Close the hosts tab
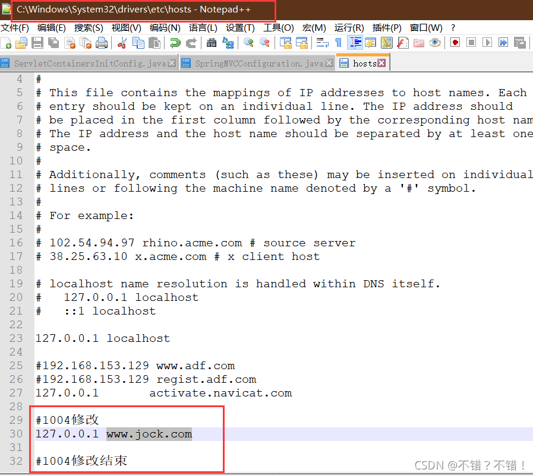 point(381,63)
